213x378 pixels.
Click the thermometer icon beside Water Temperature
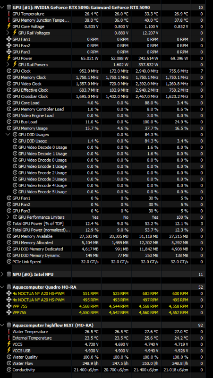point(9,332)
